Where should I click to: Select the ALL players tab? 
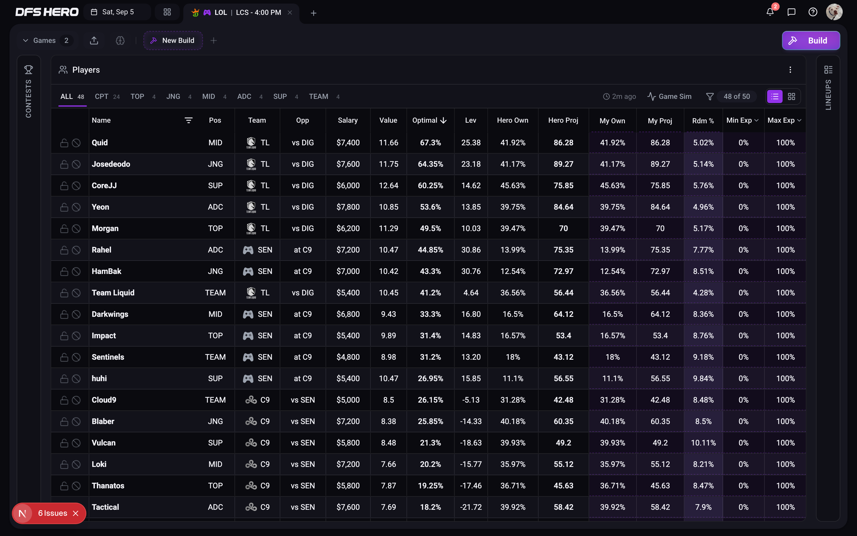pos(72,96)
